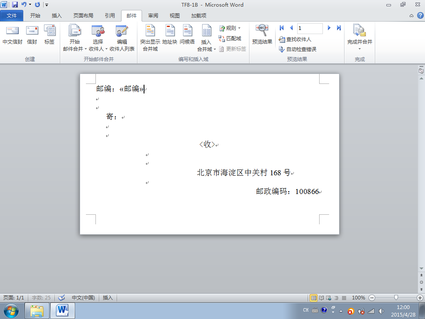This screenshot has height=319, width=425.
Task: Open the Windows Start button
Action: coord(11,311)
